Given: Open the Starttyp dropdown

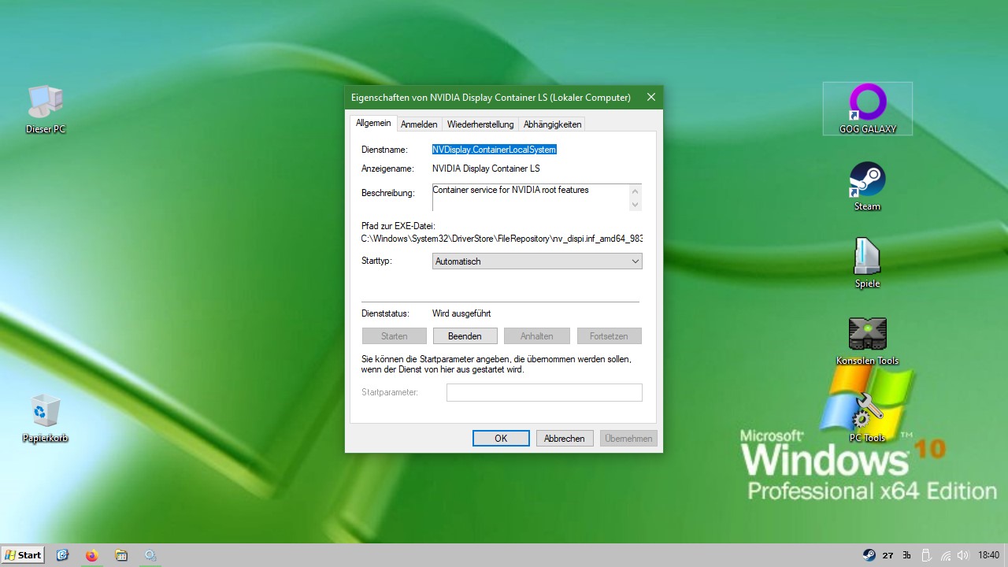Looking at the screenshot, I should coord(537,261).
